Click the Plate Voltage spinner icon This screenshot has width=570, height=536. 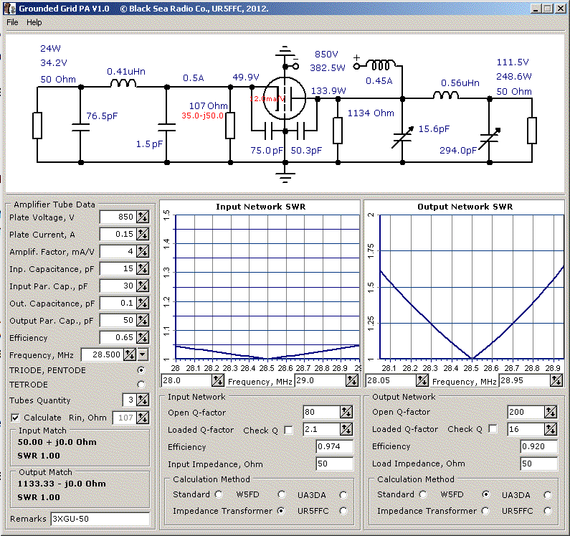click(143, 217)
